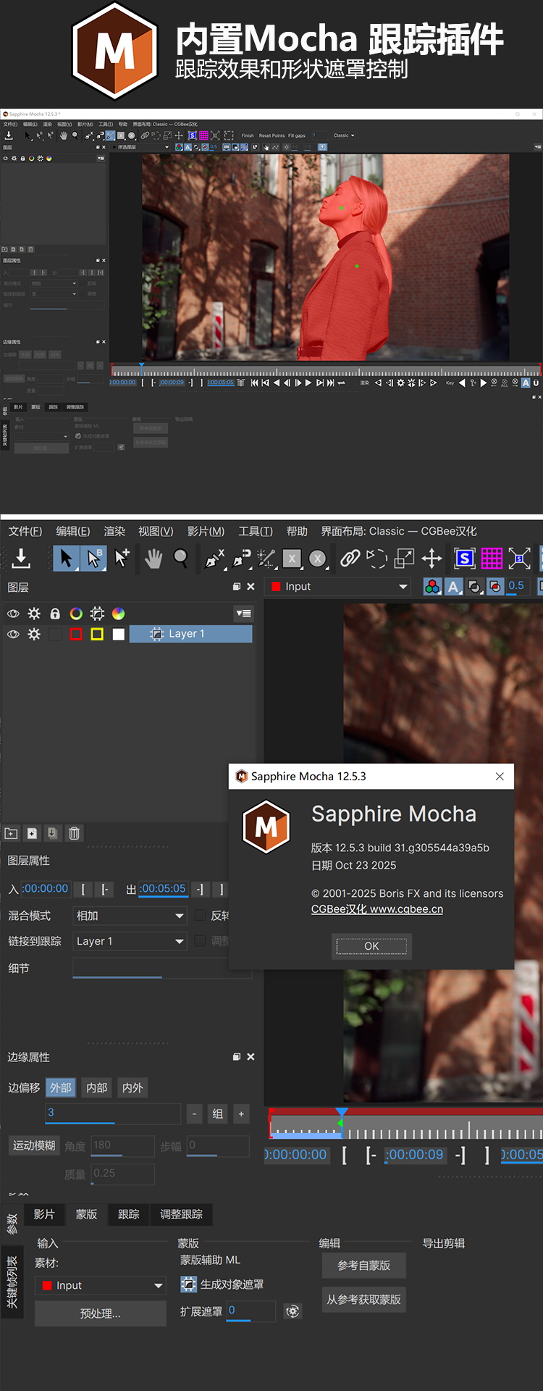Click the chain link attach-layer icon
Viewport: 543px width, 1391px height.
[350, 558]
